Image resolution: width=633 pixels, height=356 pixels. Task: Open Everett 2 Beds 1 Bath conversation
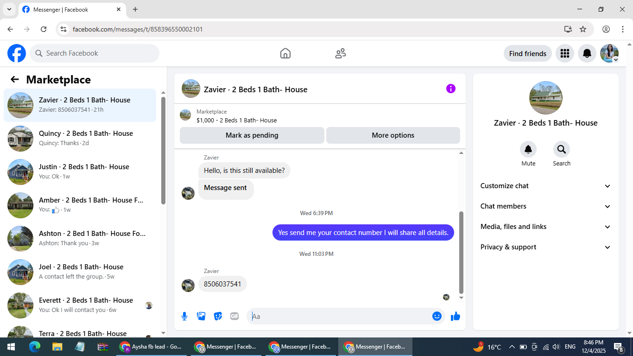tap(80, 305)
